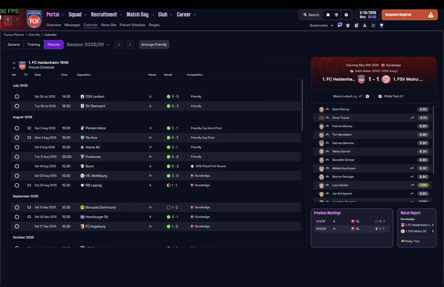Click the Heidenheim crest in match score
444x287 pixels.
point(361,79)
